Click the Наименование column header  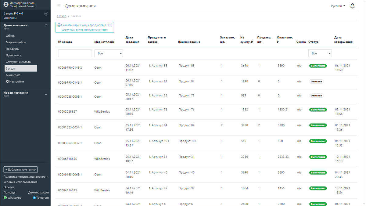coord(189,42)
